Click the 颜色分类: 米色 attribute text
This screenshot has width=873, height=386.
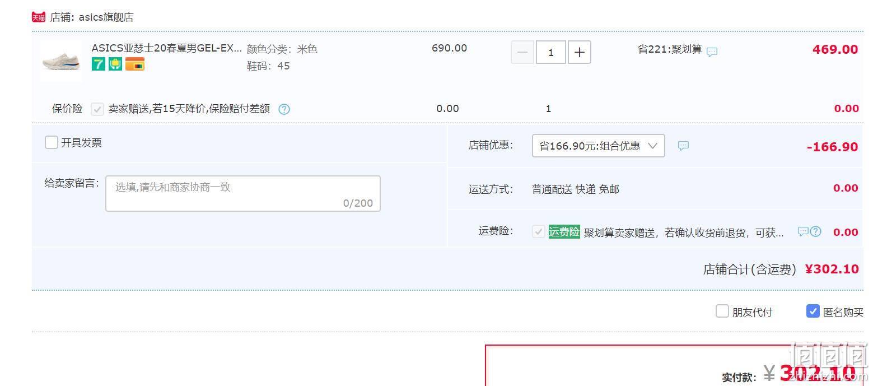point(282,49)
